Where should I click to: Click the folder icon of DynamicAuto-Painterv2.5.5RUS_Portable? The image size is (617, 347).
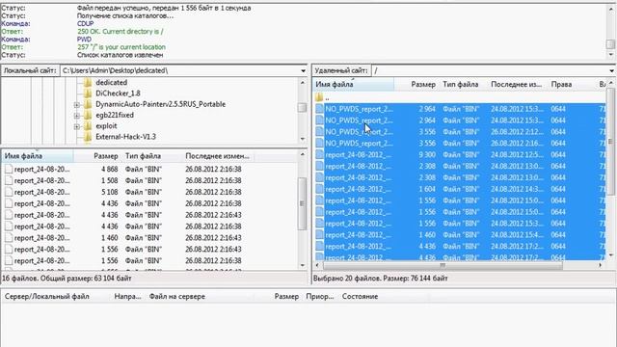pyautogui.click(x=88, y=104)
